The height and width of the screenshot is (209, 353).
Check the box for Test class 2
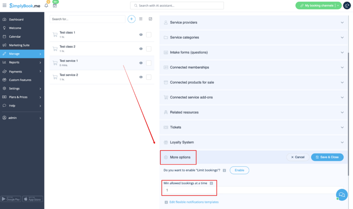(149, 49)
